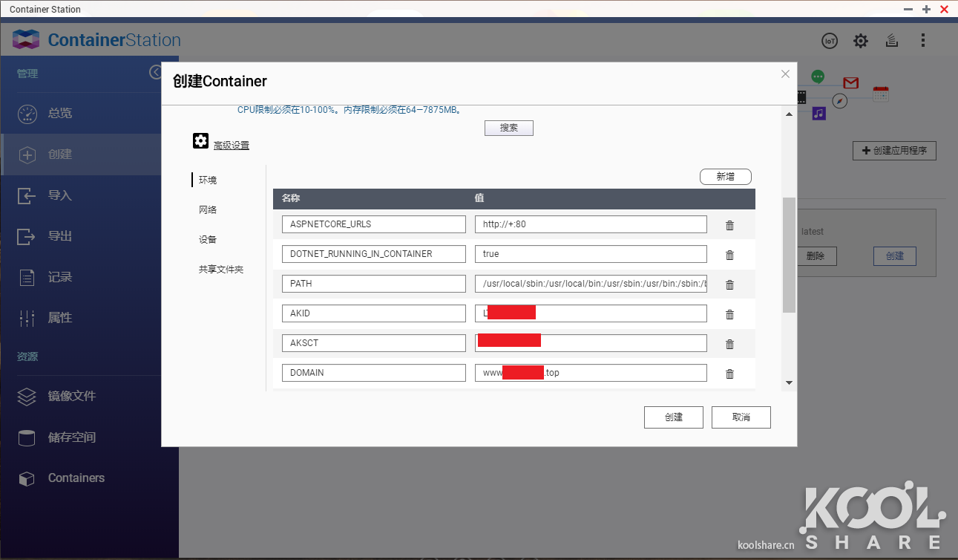Viewport: 958px width, 560px height.
Task: Delete the DOTNET_RUNNING_IN_CONTAINER variable row
Action: click(729, 255)
